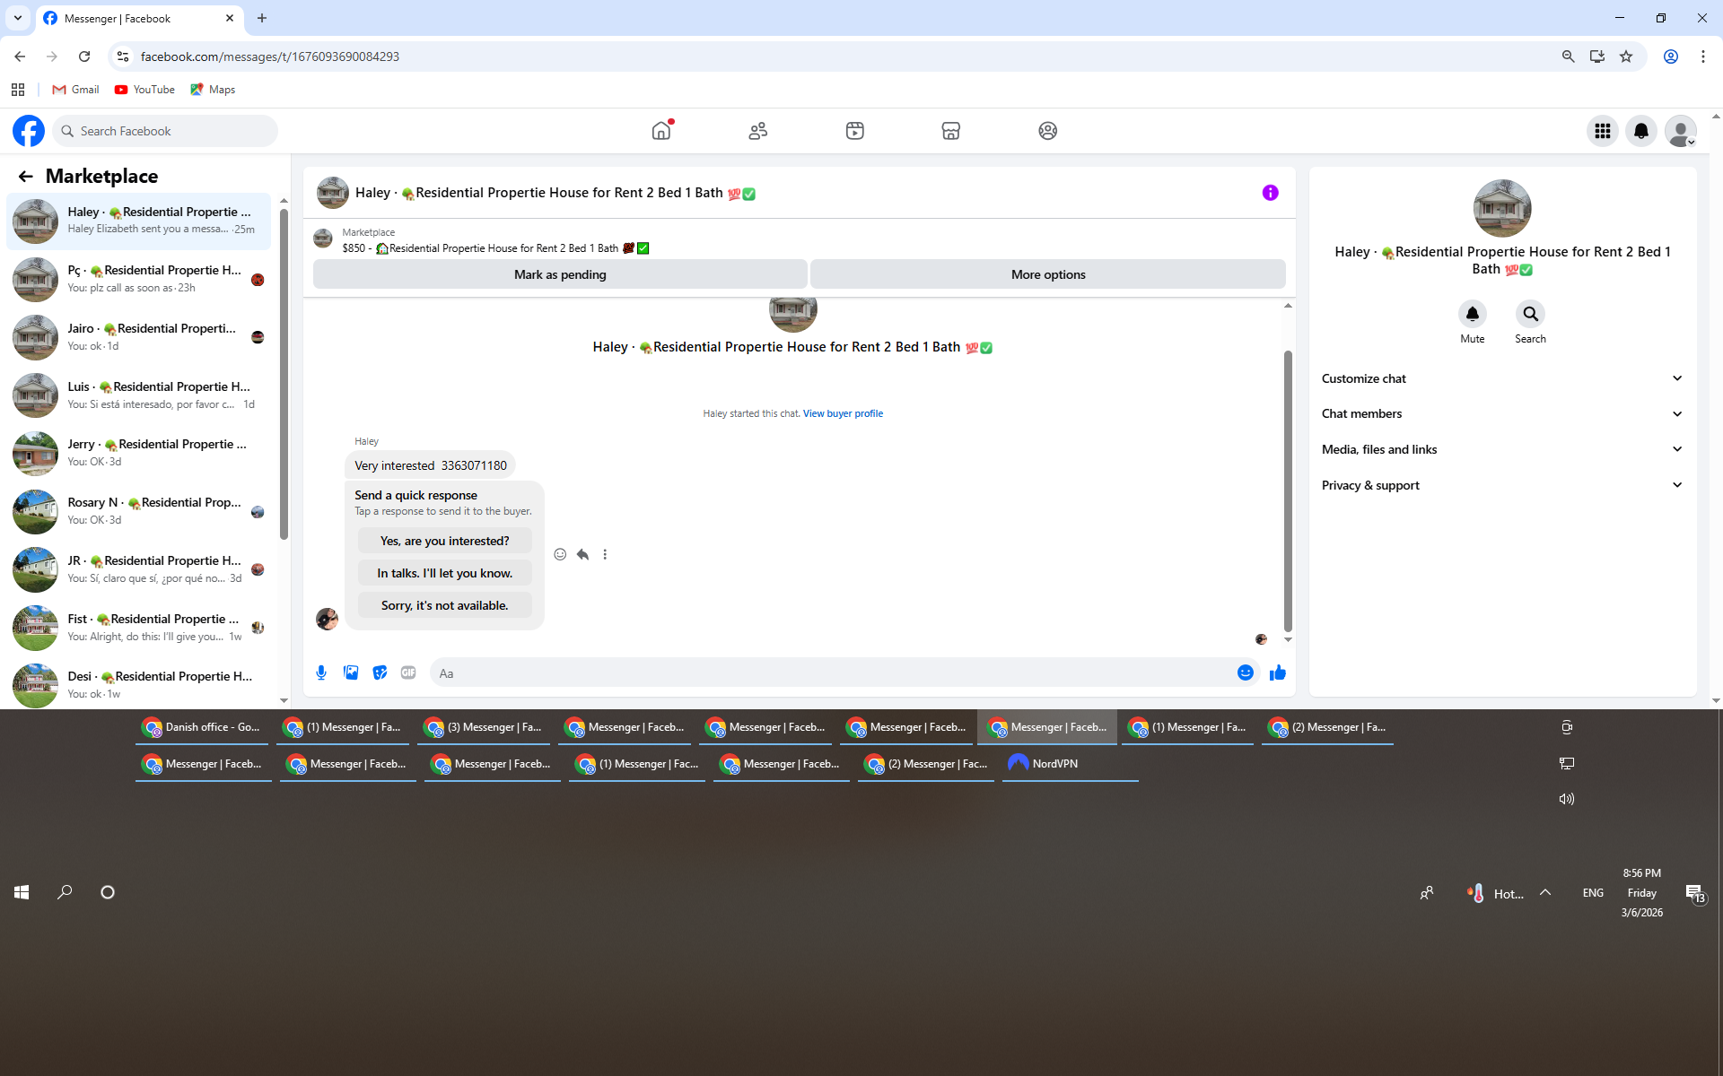Click the voice clip microphone icon

coord(321,672)
